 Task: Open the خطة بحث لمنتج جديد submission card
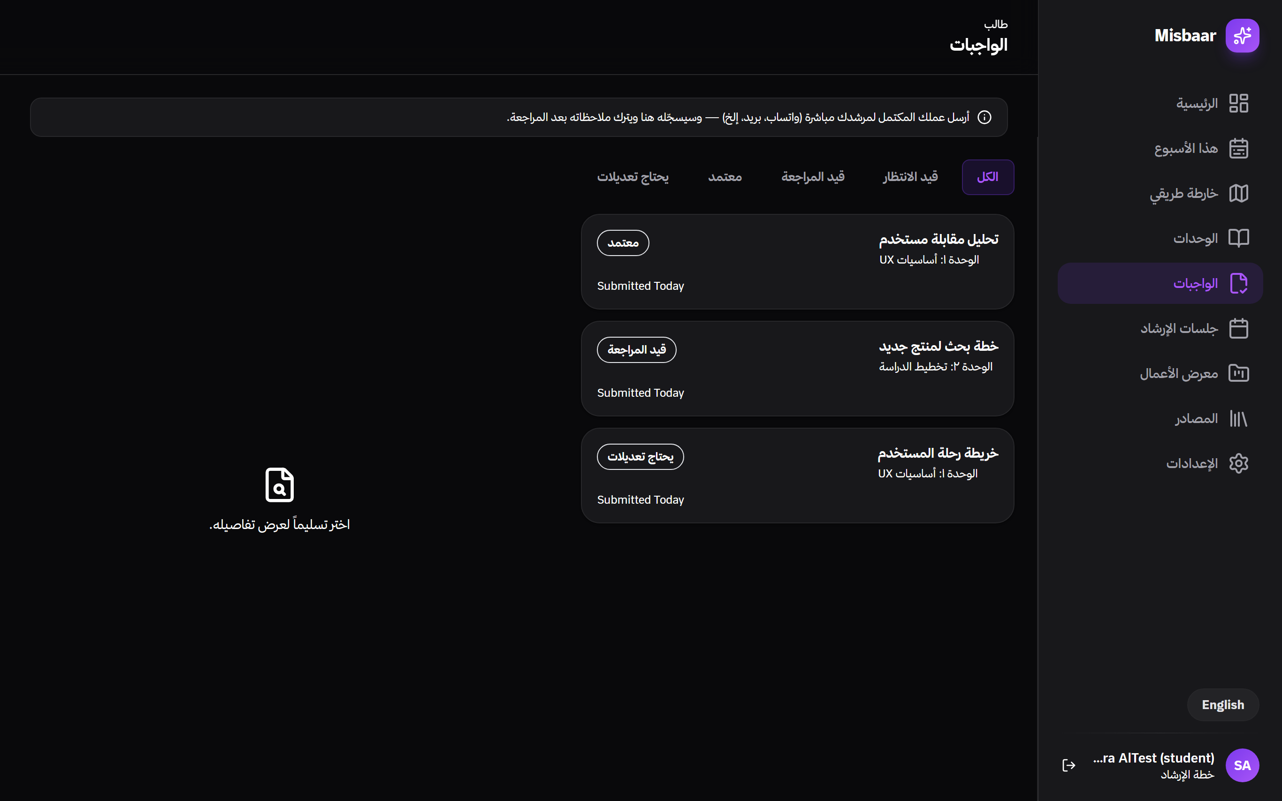pos(797,369)
